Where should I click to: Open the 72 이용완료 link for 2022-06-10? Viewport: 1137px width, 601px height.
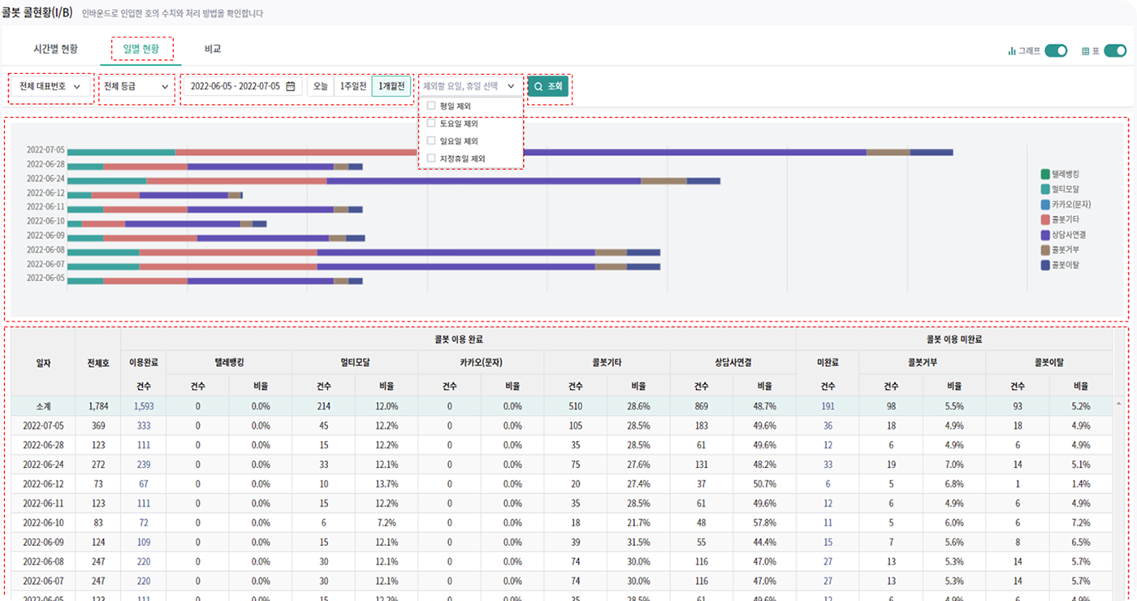tap(144, 523)
